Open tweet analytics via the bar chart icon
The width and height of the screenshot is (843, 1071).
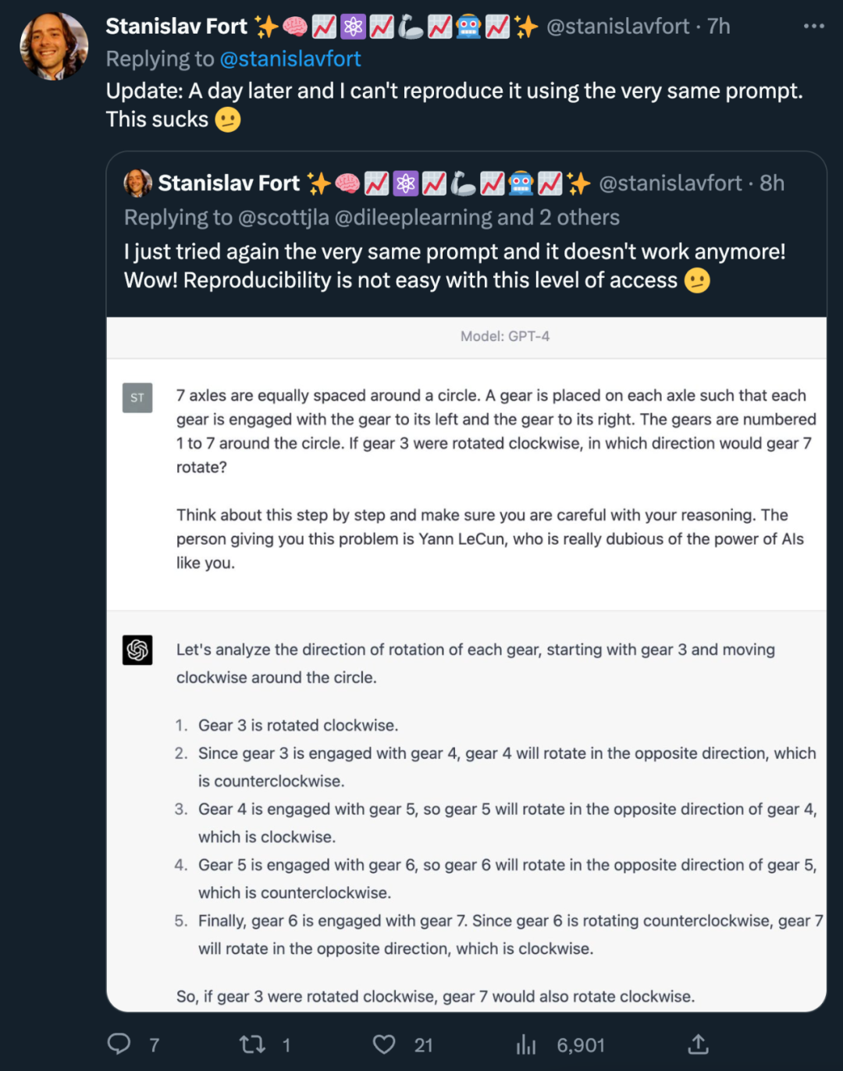click(527, 1044)
